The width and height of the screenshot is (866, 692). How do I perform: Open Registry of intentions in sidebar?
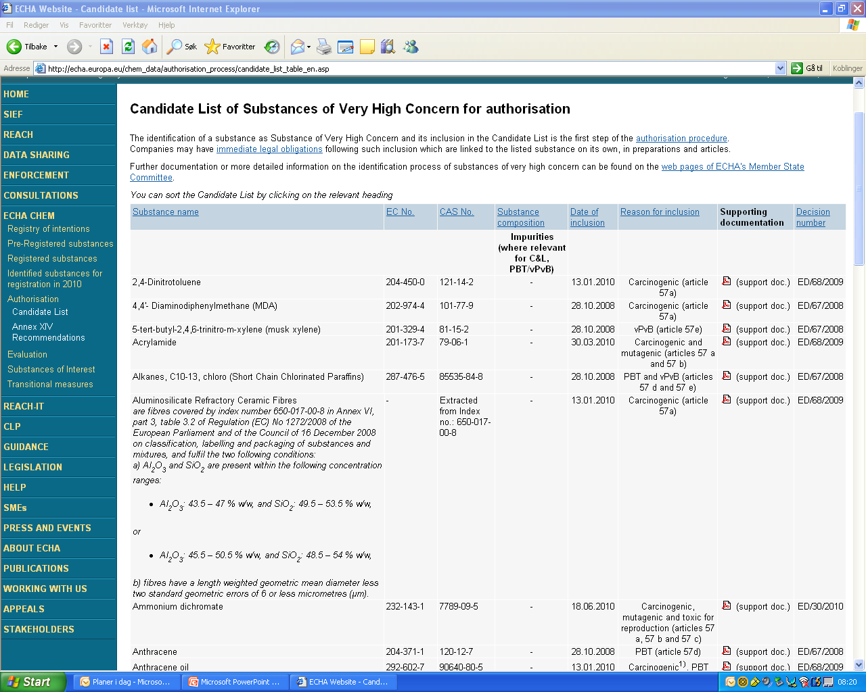tap(49, 229)
